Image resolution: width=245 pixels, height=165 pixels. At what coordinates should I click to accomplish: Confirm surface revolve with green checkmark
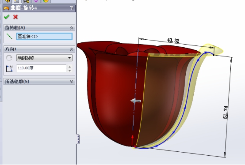click(x=6, y=17)
